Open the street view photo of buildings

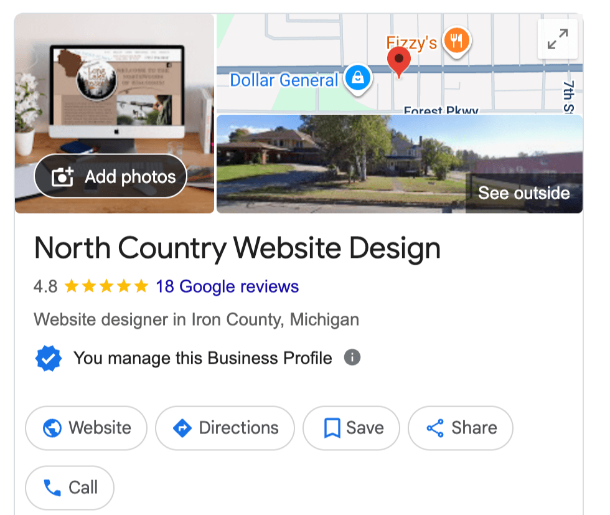click(400, 164)
